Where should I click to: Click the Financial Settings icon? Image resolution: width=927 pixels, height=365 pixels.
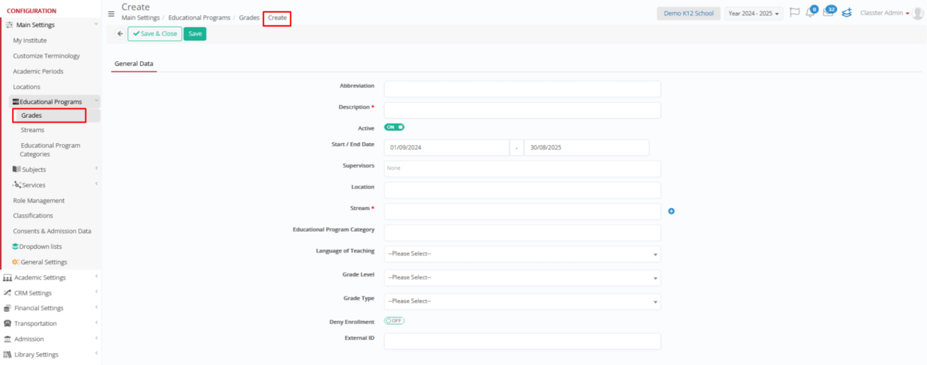pos(8,308)
